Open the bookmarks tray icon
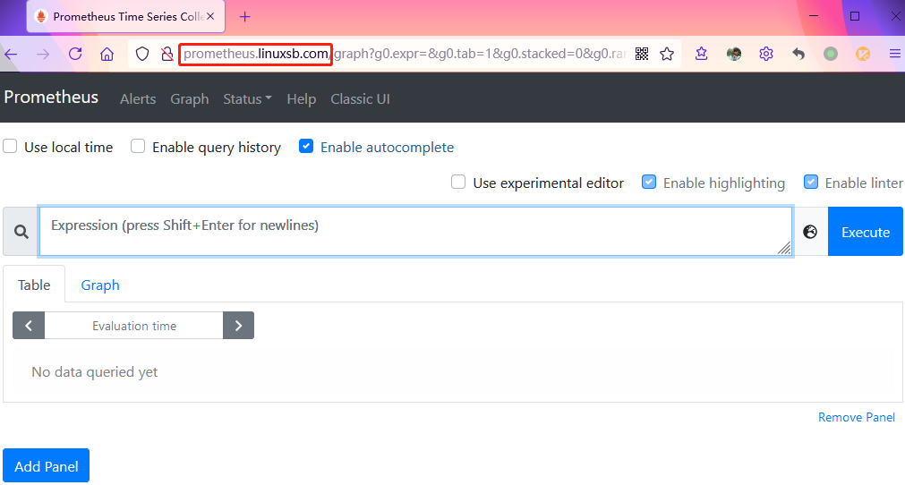 tap(701, 54)
